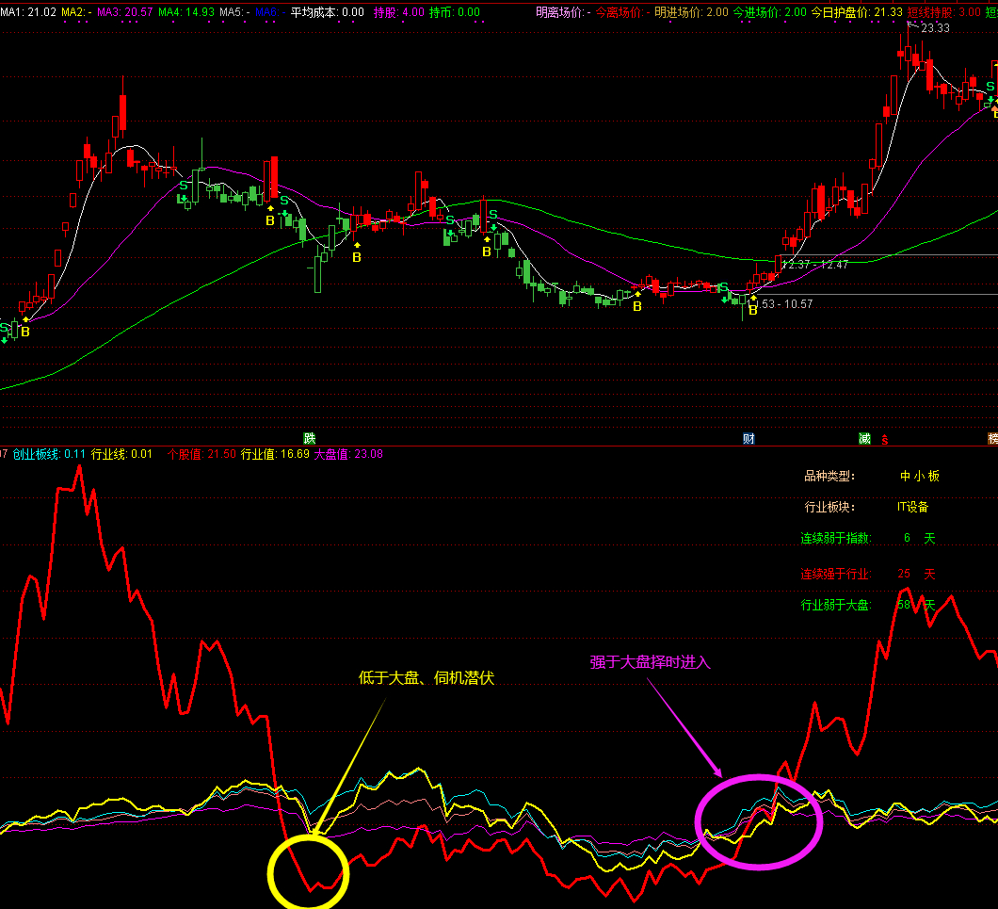
Task: Click the 行业板块 label
Action: point(830,507)
